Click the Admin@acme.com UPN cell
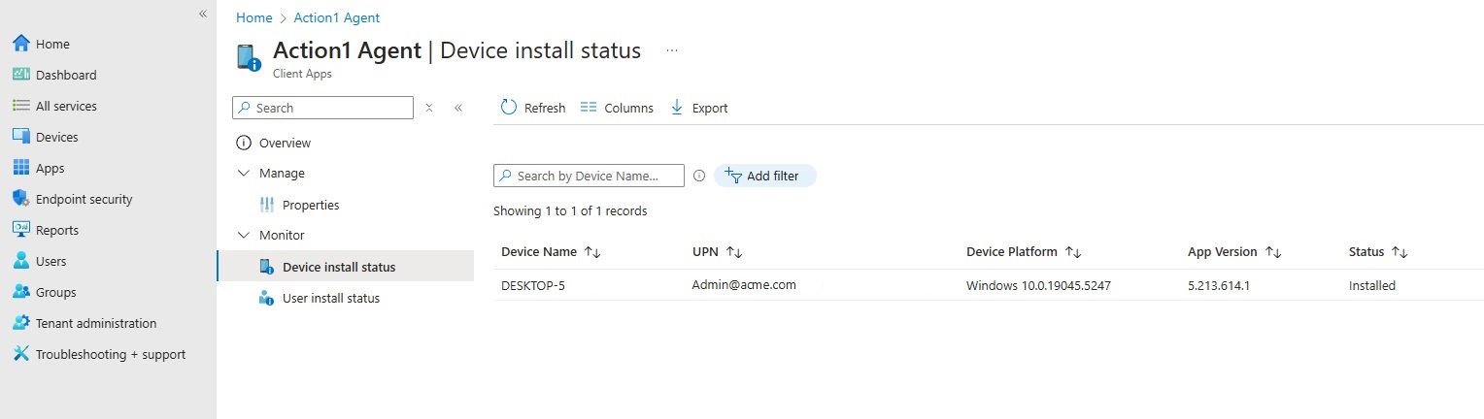This screenshot has height=419, width=1484. point(744,284)
